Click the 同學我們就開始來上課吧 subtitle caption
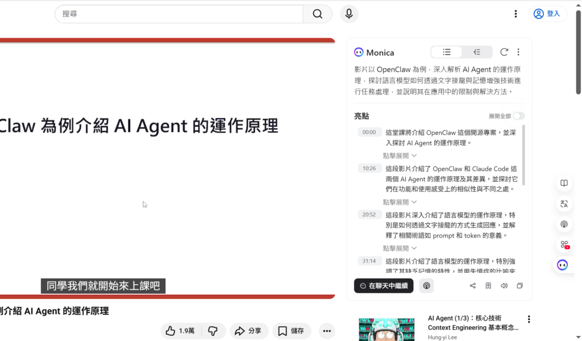 (103, 286)
